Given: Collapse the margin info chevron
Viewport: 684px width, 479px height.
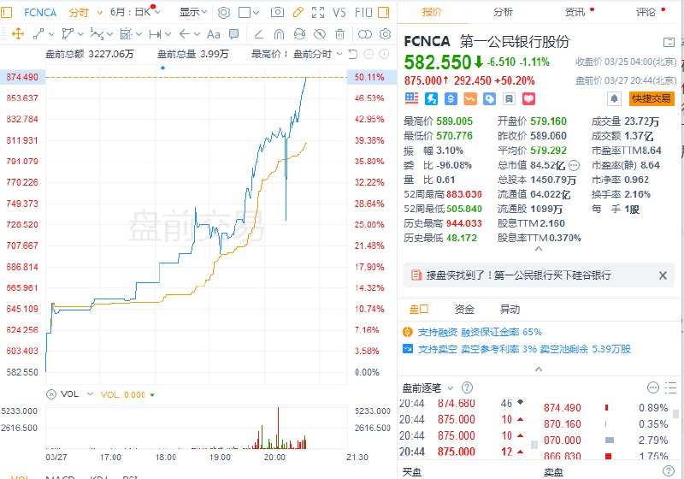Looking at the screenshot, I should (539, 369).
